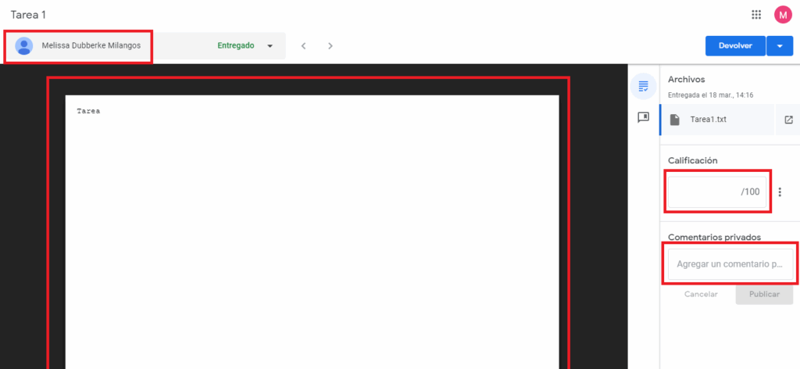Click the Devolver button
The height and width of the screenshot is (369, 800).
click(x=734, y=46)
